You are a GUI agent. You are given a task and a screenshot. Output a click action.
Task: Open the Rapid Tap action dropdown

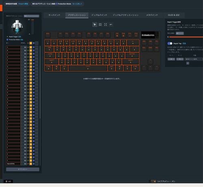pyautogui.click(x=194, y=59)
